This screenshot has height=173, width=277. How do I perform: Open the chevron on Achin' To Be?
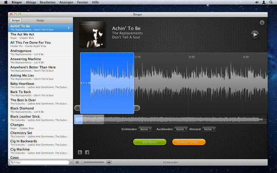tap(69, 28)
